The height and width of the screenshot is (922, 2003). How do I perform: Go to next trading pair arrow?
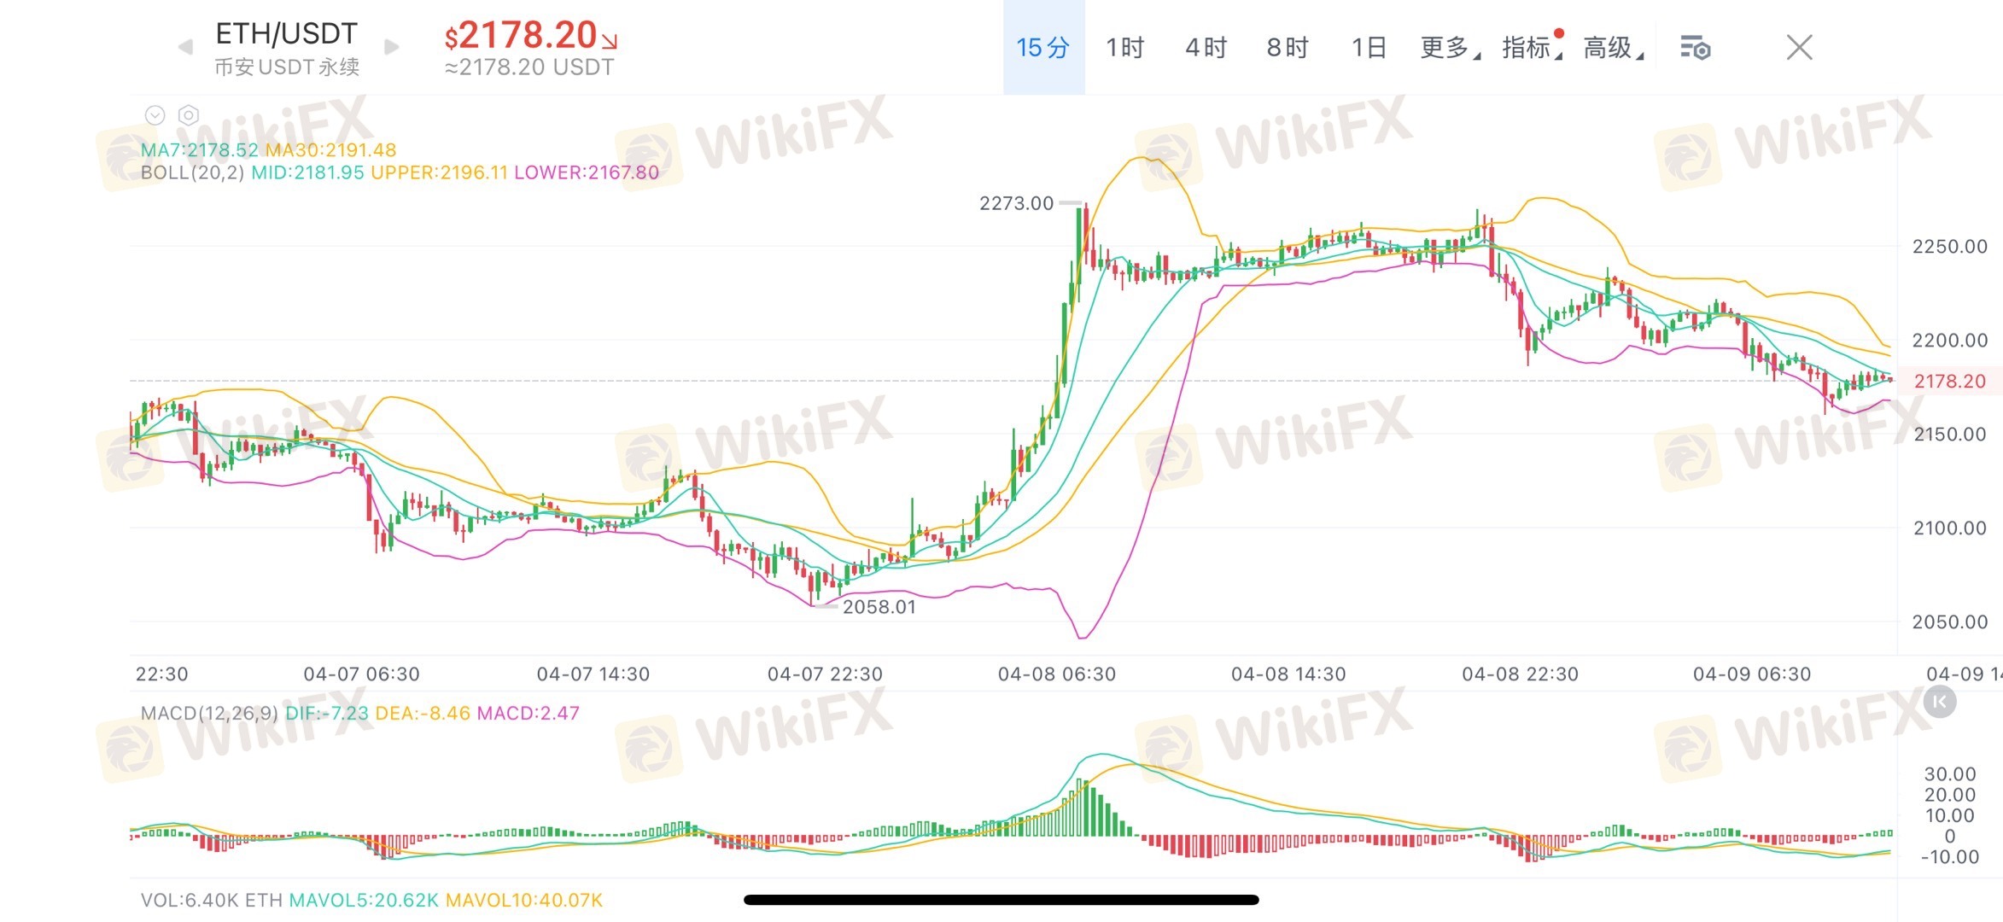tap(392, 47)
